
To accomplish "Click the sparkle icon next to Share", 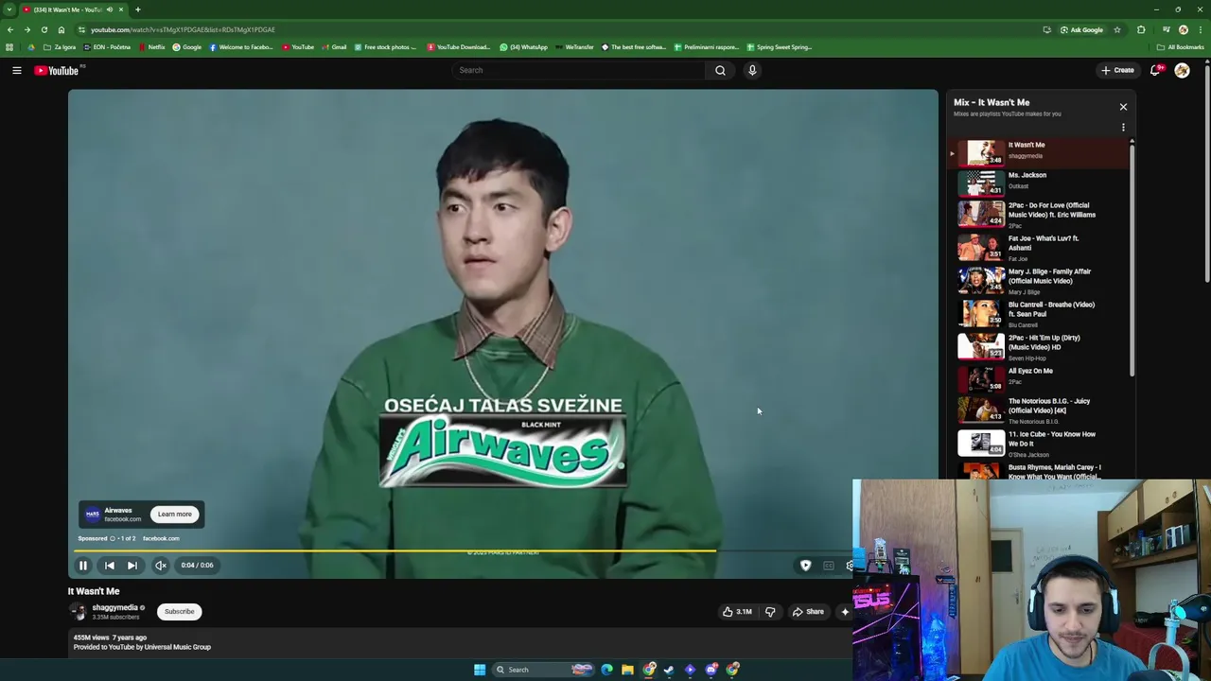I will click(845, 612).
